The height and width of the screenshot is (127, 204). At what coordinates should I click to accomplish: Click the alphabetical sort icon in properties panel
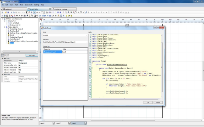(x=5, y=56)
